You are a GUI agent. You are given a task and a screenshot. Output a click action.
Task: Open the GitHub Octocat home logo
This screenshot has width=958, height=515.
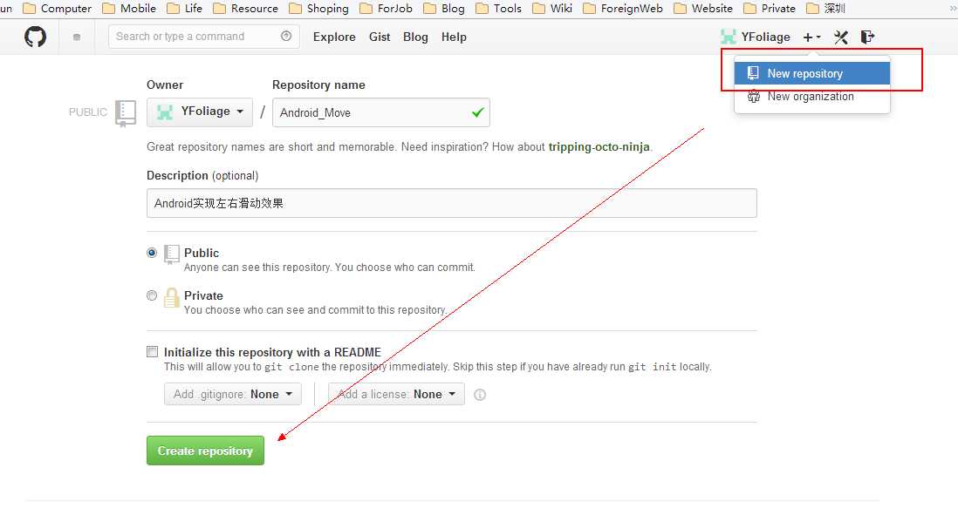tap(35, 37)
